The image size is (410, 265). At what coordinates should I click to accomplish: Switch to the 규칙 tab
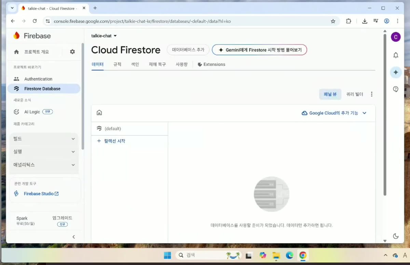click(x=117, y=64)
